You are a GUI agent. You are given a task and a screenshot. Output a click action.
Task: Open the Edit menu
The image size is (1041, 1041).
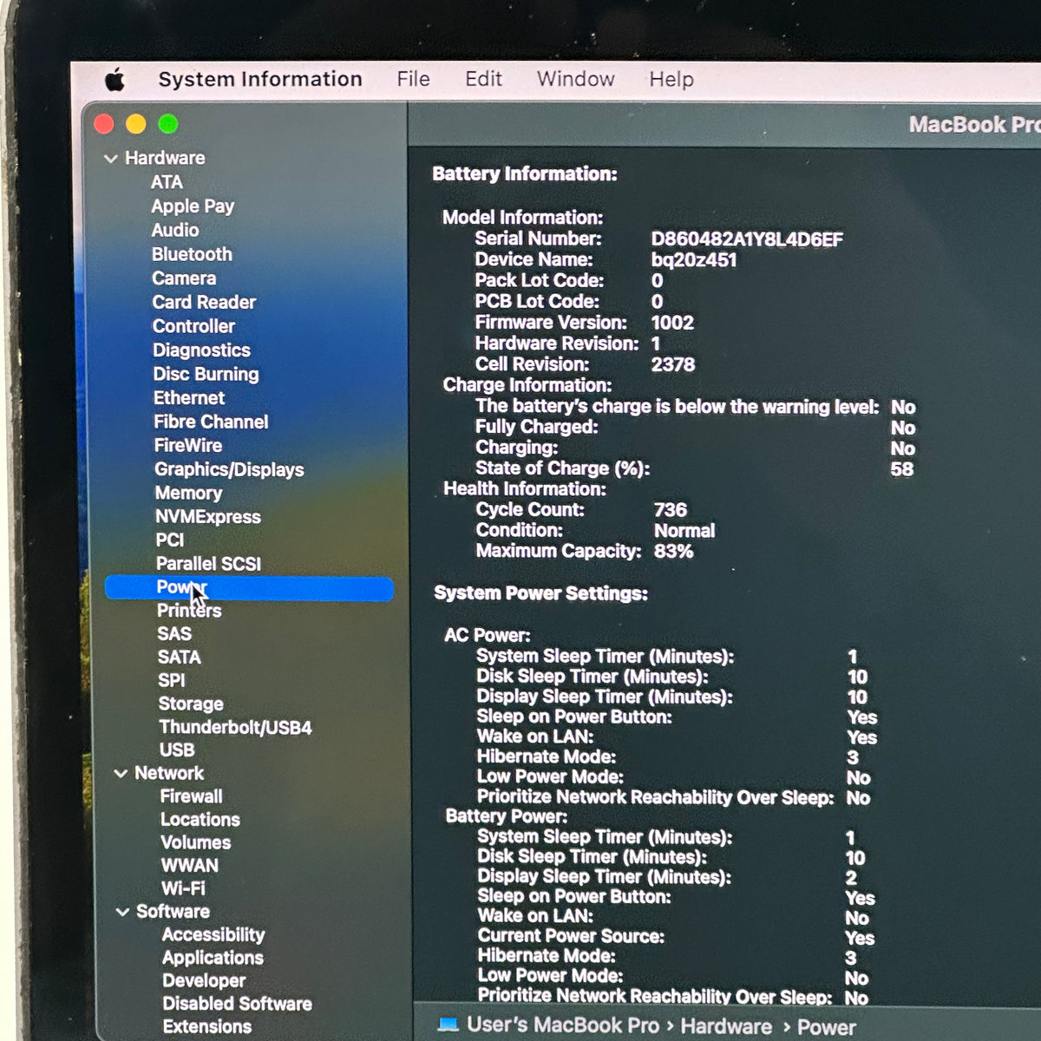click(x=483, y=79)
